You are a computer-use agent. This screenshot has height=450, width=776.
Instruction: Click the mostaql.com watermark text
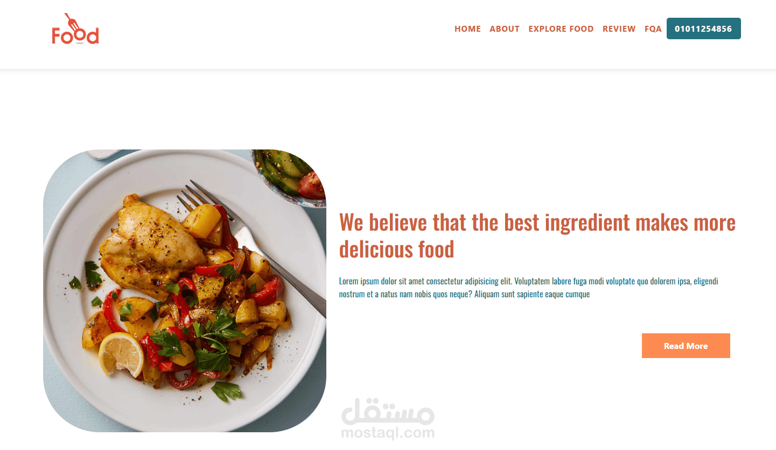click(388, 433)
